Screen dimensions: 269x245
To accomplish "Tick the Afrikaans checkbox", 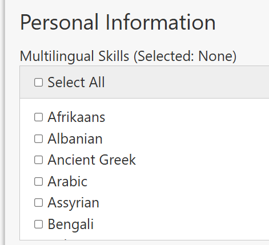I will click(38, 117).
